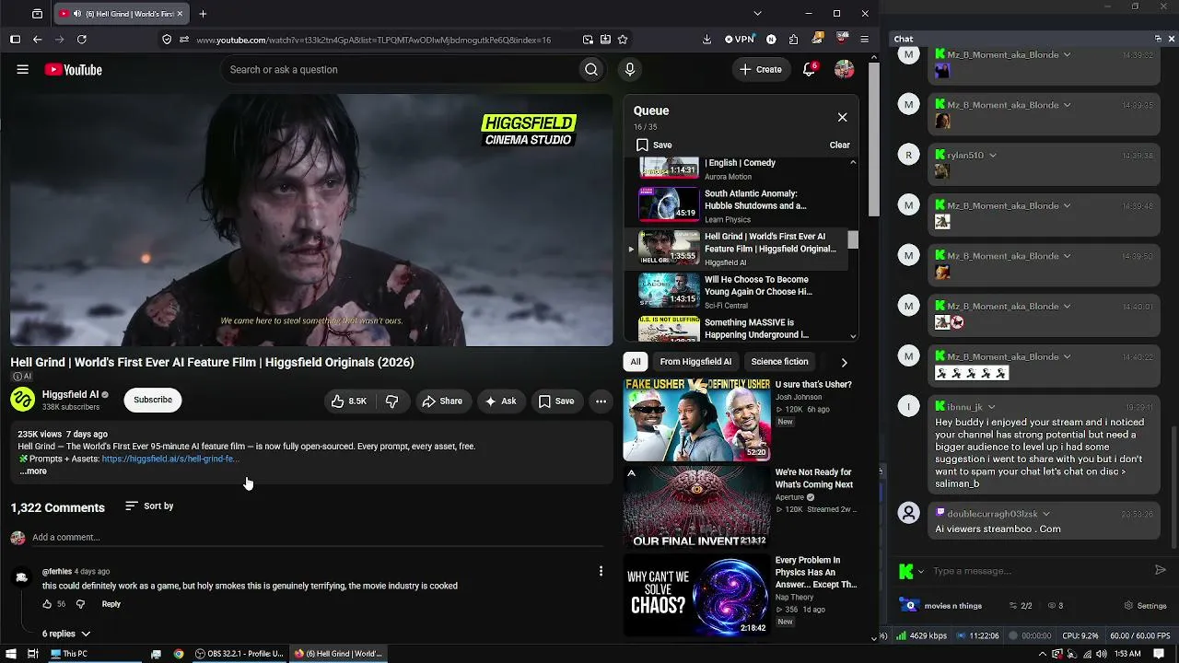
Task: Open YouTube notifications bell
Action: tap(809, 69)
